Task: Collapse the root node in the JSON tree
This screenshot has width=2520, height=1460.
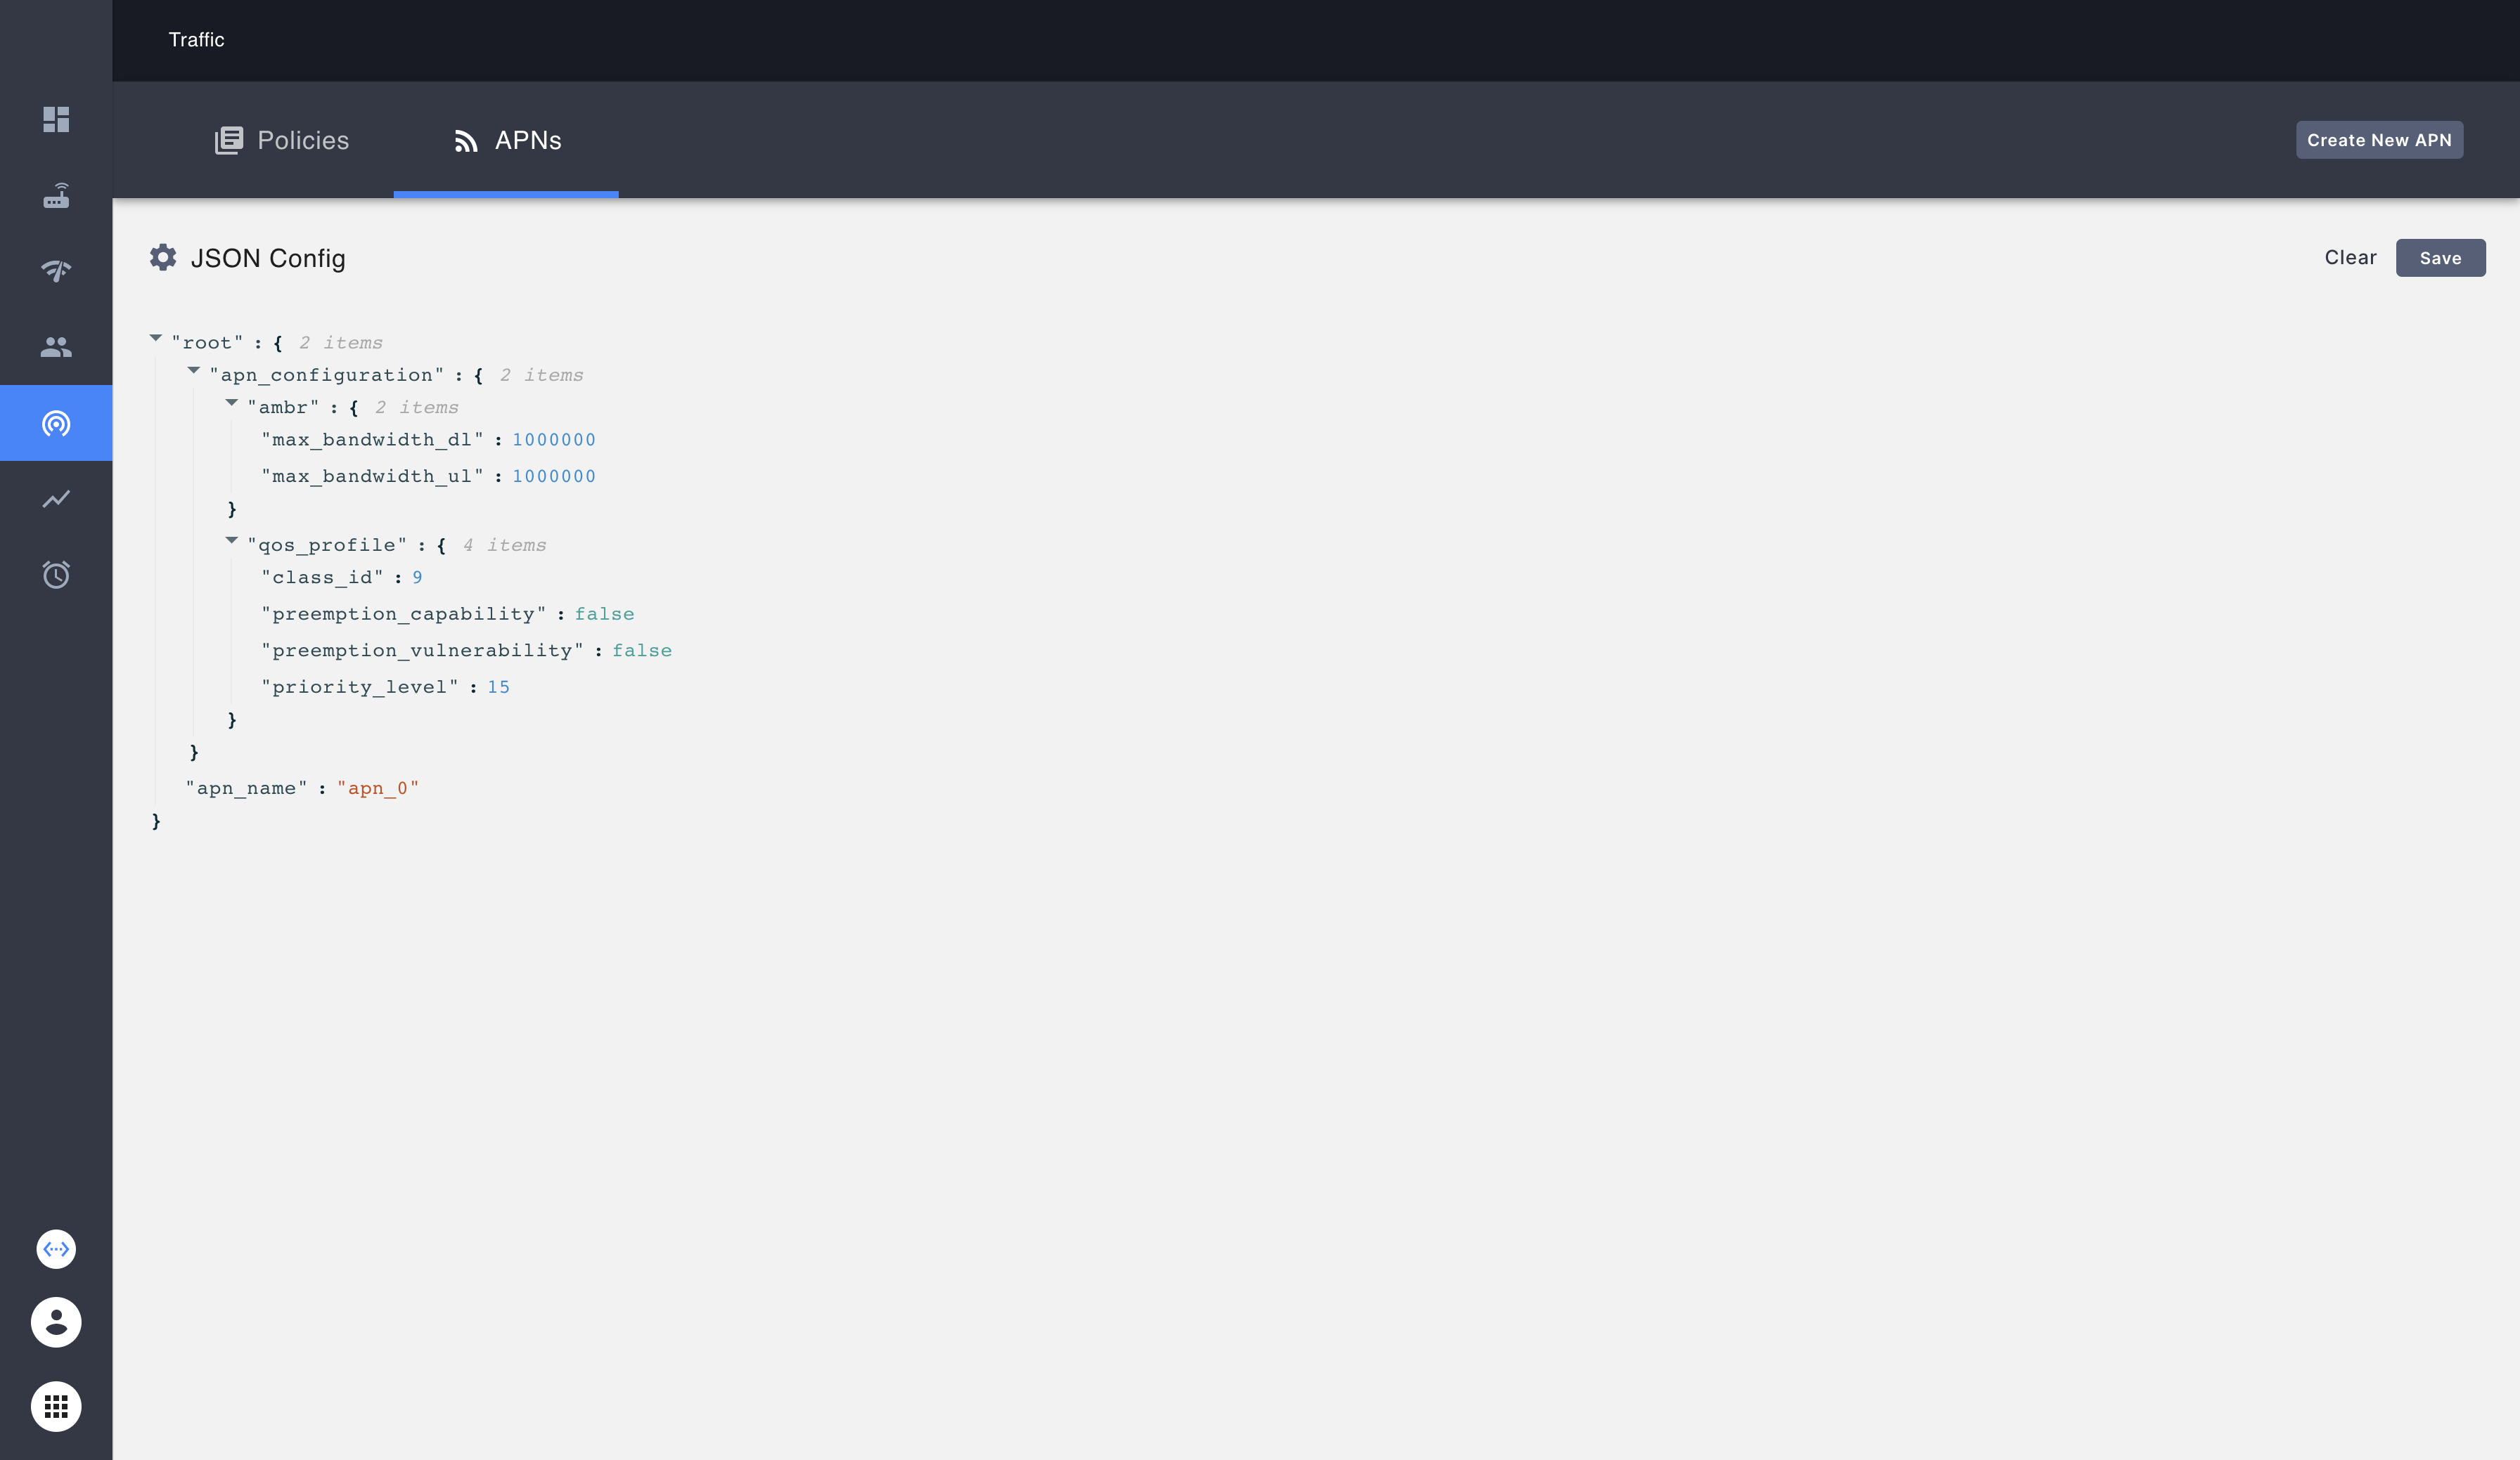Action: (156, 338)
